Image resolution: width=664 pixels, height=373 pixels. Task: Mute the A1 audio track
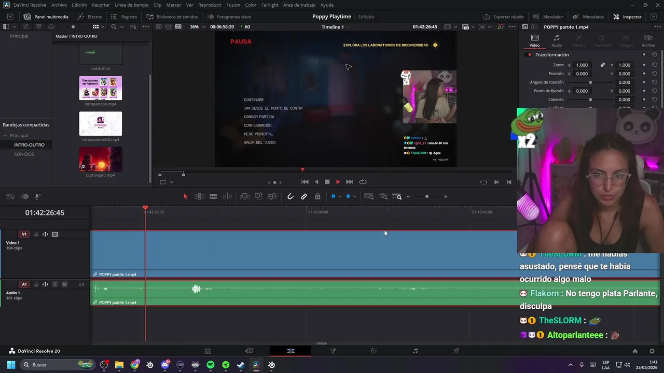(x=64, y=284)
